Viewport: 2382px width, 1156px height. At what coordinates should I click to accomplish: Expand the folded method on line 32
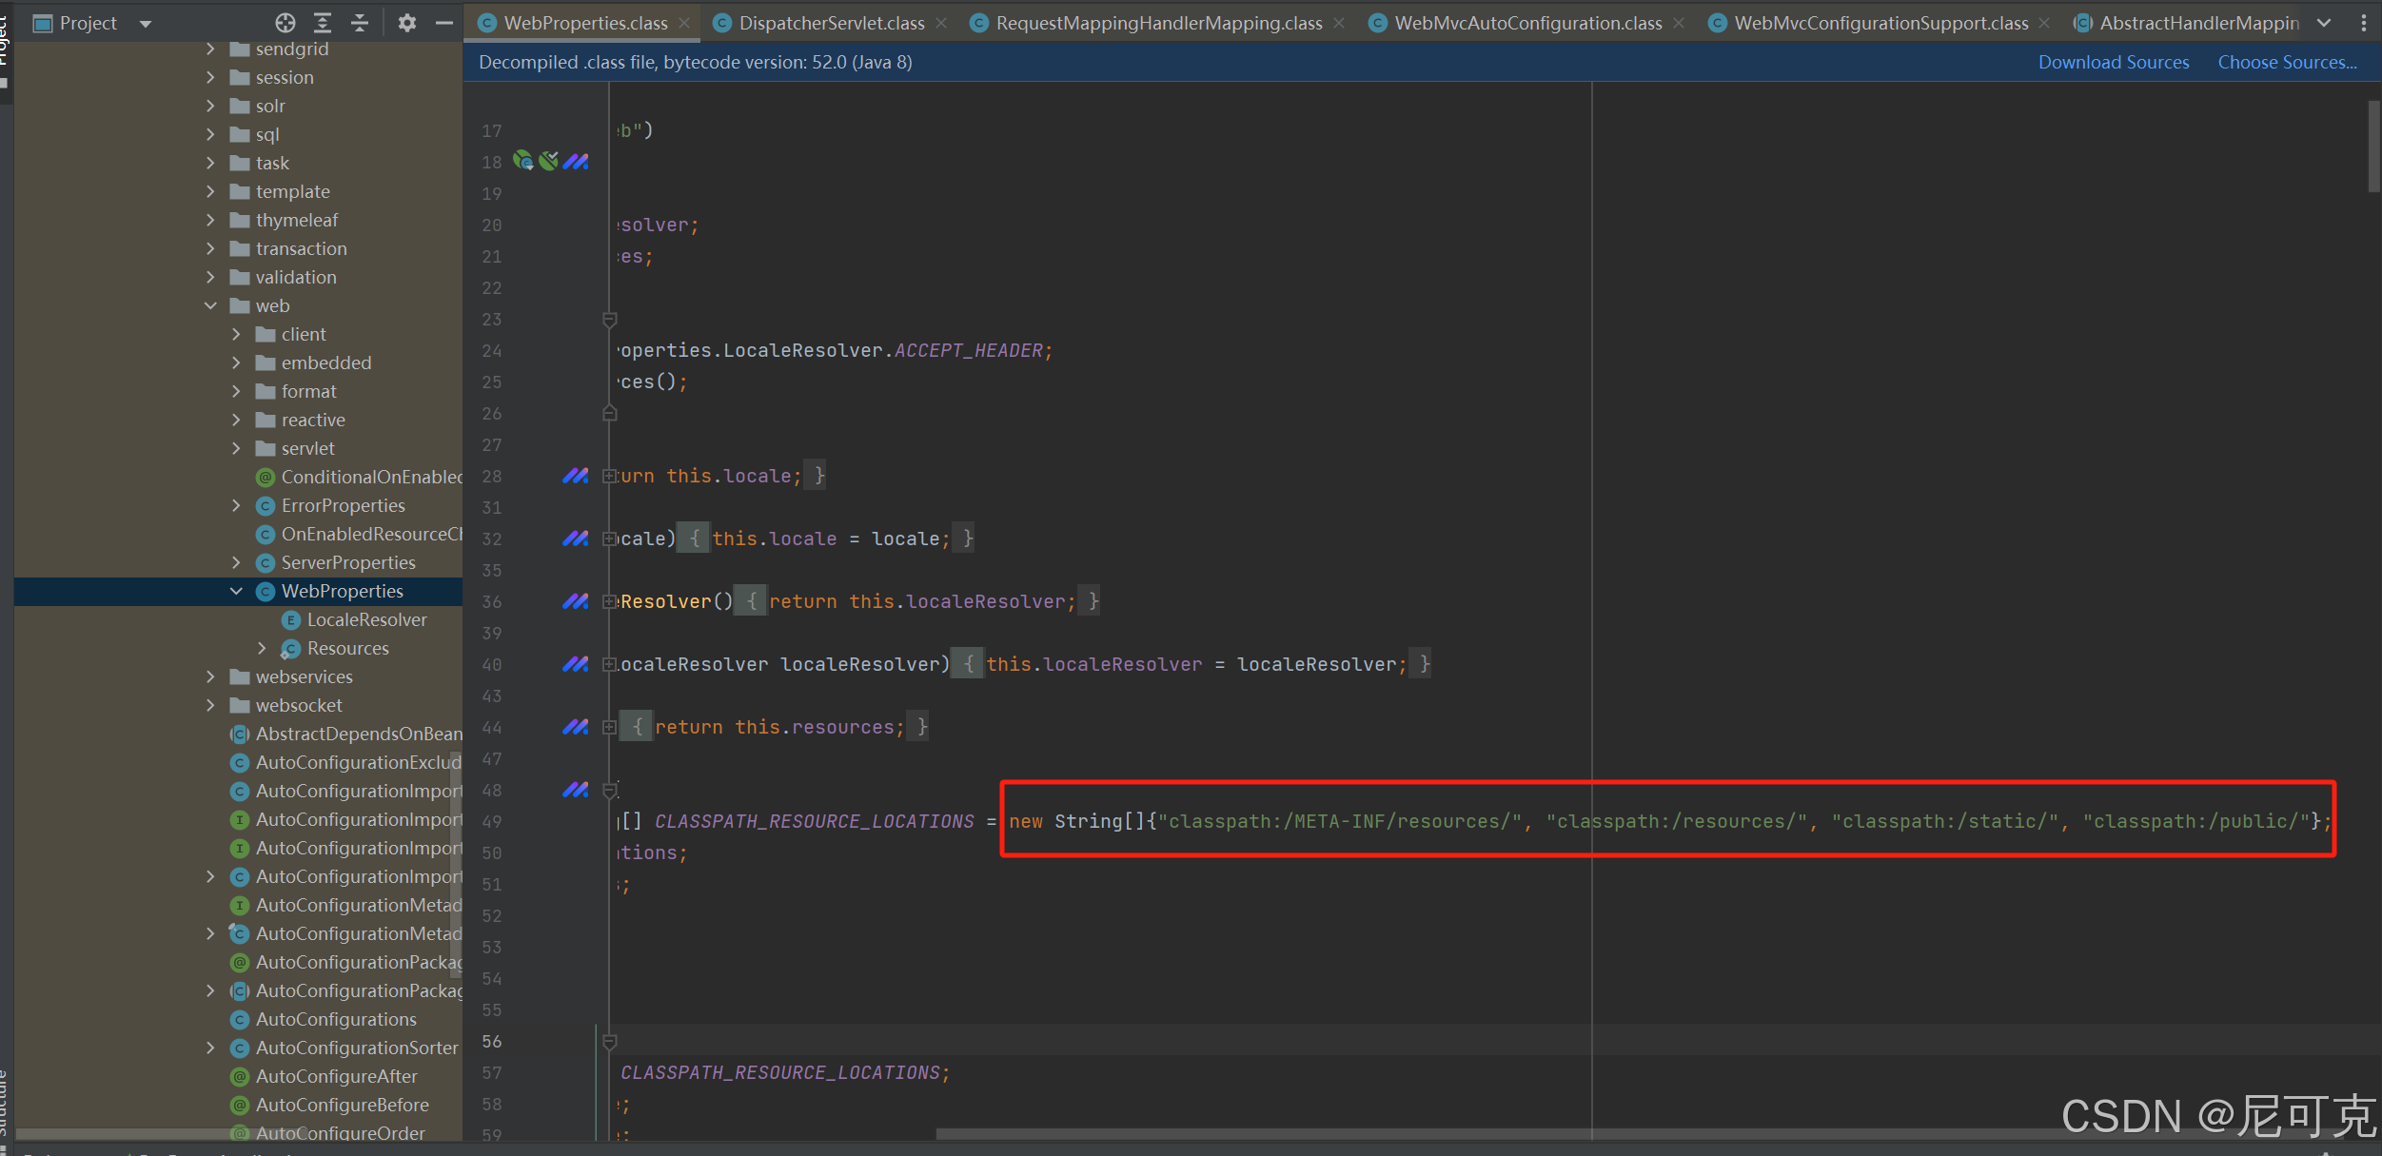[x=609, y=539]
